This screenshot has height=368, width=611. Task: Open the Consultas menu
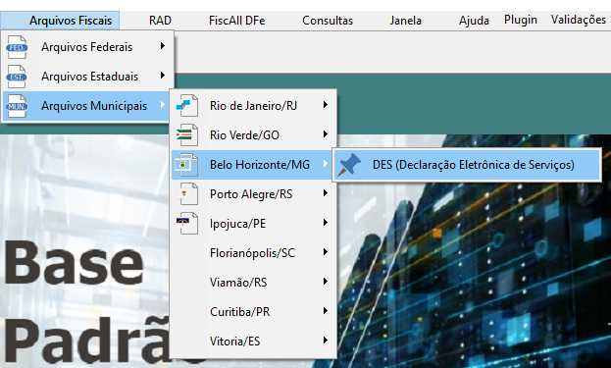pos(328,21)
